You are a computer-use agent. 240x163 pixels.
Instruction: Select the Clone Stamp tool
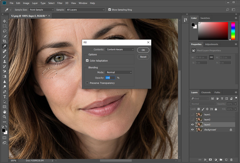pos(5,61)
